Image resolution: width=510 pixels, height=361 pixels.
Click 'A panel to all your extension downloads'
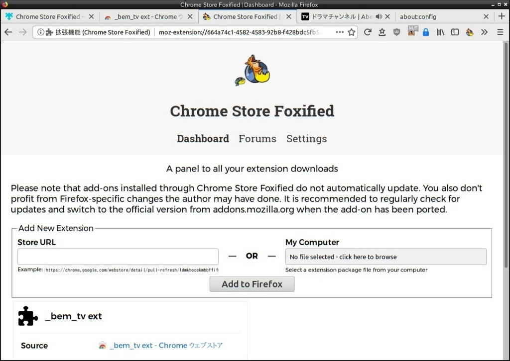click(x=252, y=169)
